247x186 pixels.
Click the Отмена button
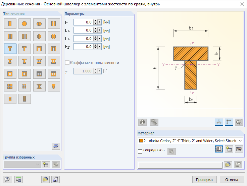232,180
